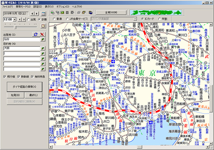Open the 設定(E) menu
The width and height of the screenshot is (214, 150).
click(x=38, y=7)
